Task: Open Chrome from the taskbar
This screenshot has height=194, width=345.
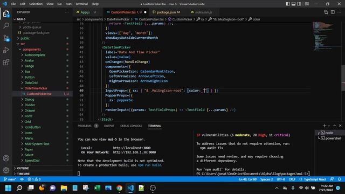Action: (119, 188)
